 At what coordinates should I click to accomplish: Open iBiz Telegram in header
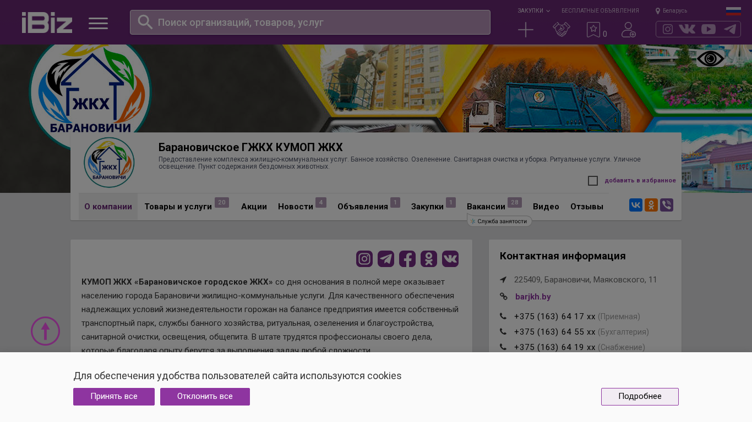pos(730,29)
